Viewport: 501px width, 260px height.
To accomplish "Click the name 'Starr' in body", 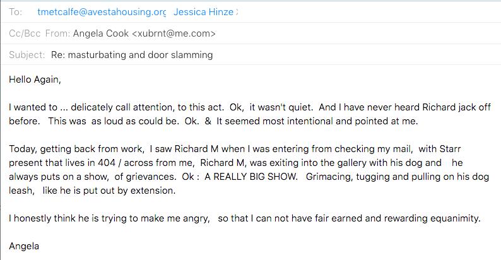I will (450, 148).
